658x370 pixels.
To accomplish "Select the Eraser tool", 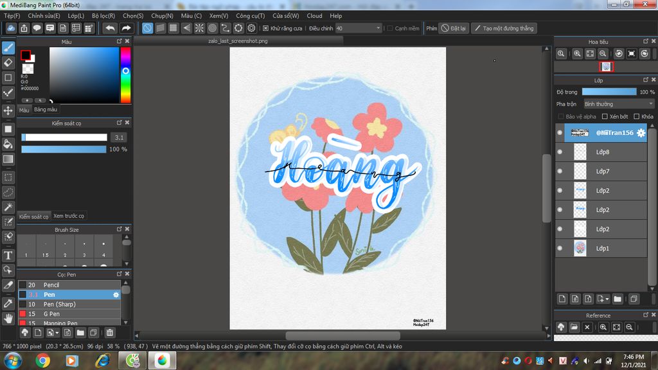I will point(8,63).
